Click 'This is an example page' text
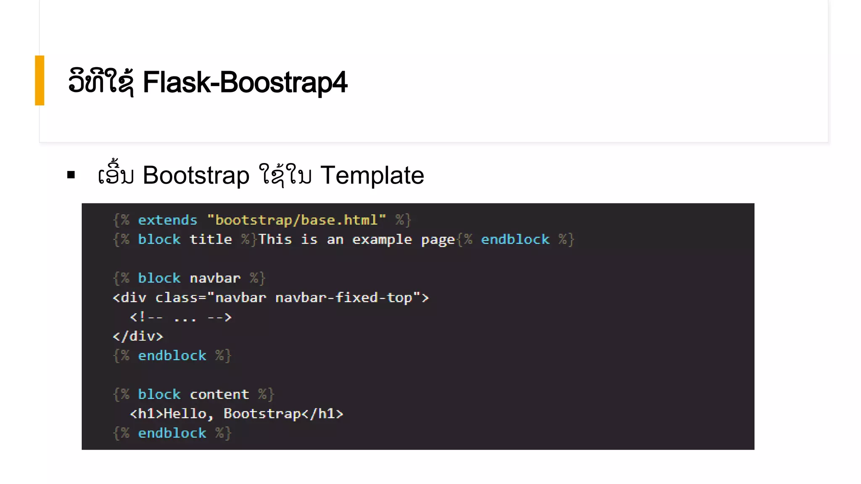 pyautogui.click(x=357, y=239)
